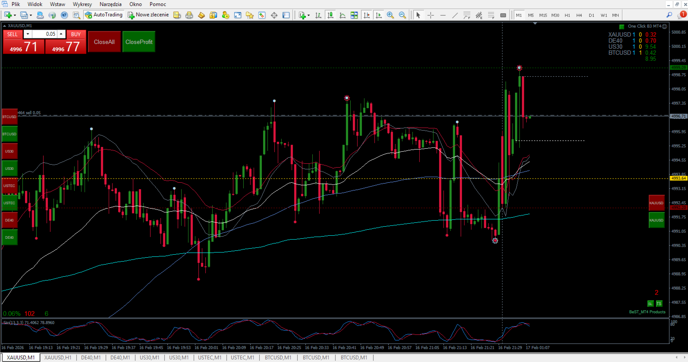
Task: Switch to the H4 timeframe
Action: [579, 15]
